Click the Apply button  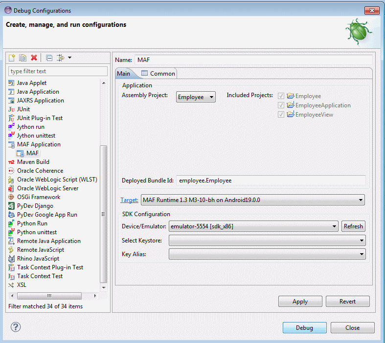pyautogui.click(x=300, y=302)
